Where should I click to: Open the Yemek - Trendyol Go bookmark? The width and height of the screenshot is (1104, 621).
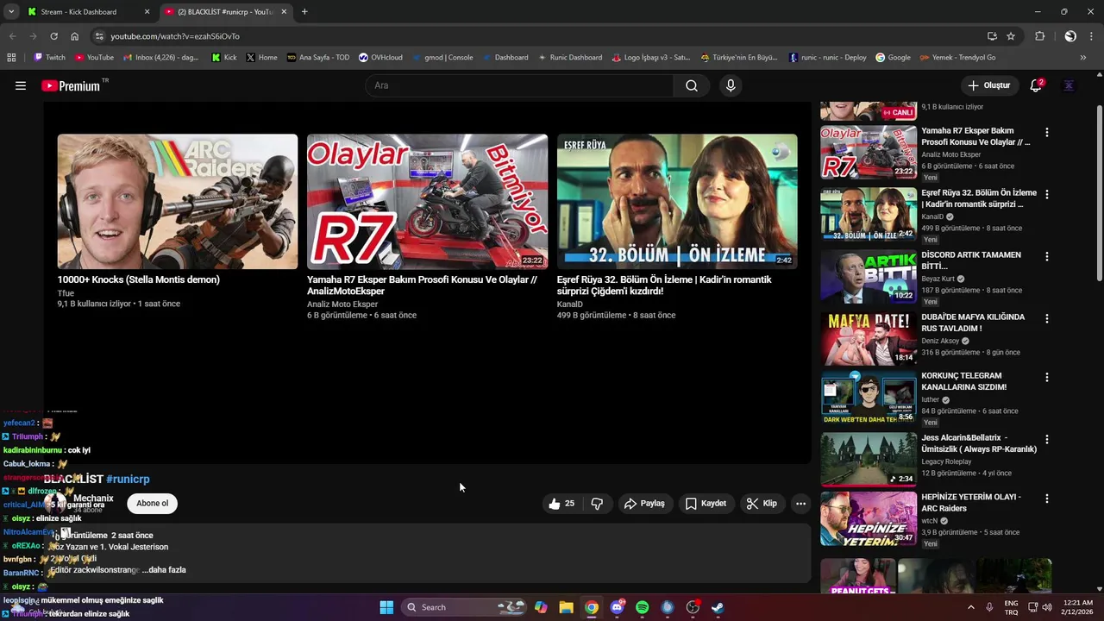coord(957,58)
